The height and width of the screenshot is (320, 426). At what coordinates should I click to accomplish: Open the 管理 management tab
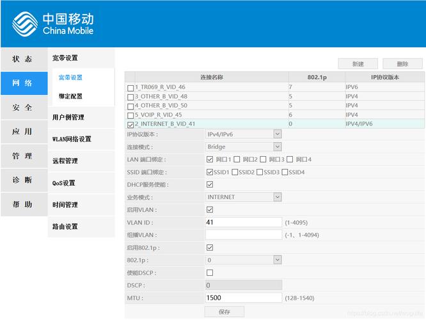click(24, 156)
